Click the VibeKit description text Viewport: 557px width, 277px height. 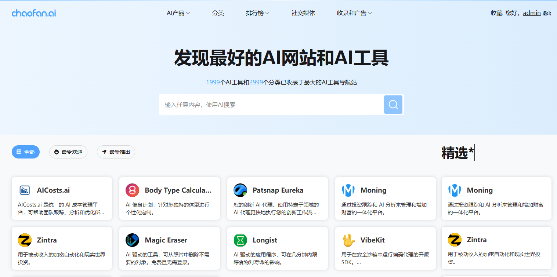click(385, 258)
